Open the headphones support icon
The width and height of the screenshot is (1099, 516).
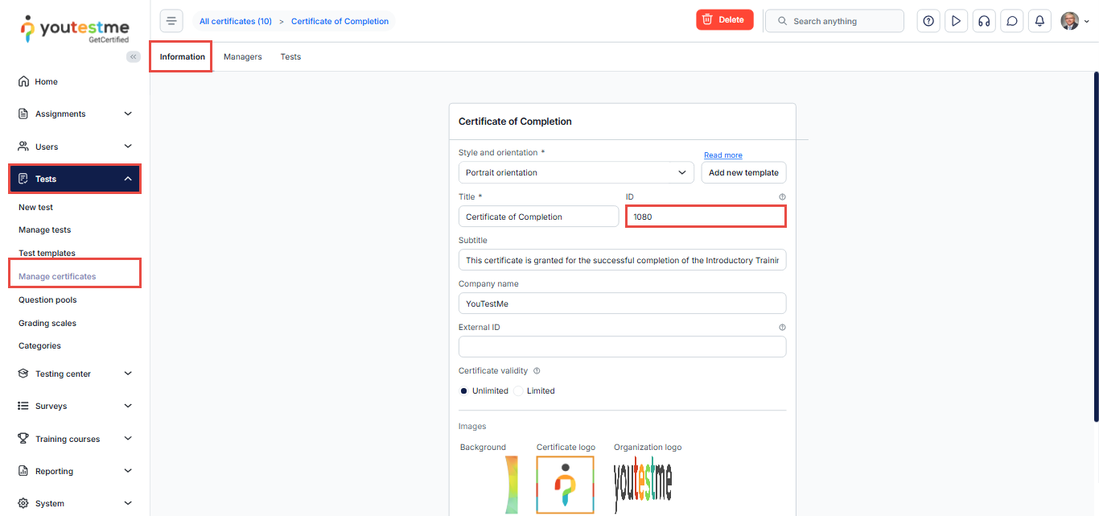point(983,21)
